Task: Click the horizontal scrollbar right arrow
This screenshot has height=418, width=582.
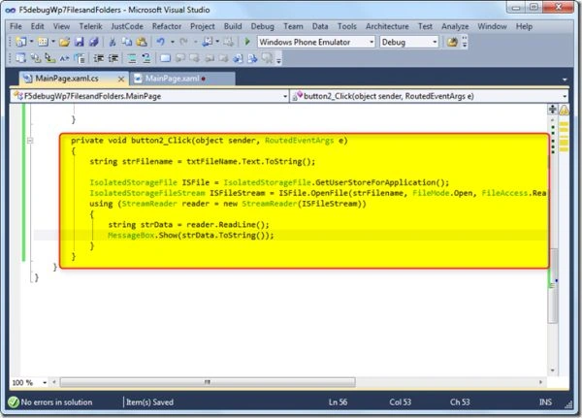Action: coord(540,382)
